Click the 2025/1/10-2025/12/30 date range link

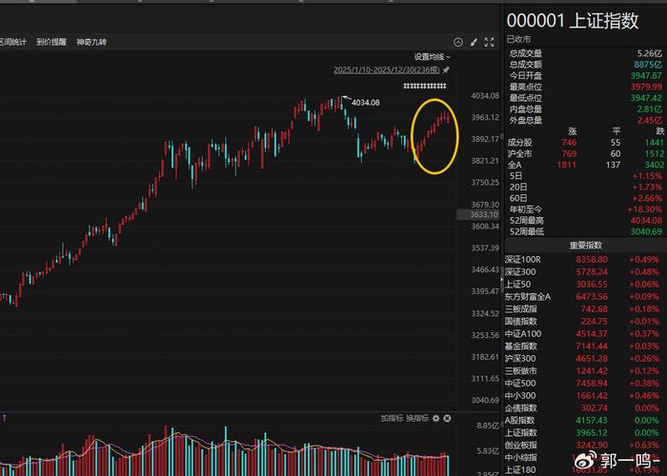(386, 69)
